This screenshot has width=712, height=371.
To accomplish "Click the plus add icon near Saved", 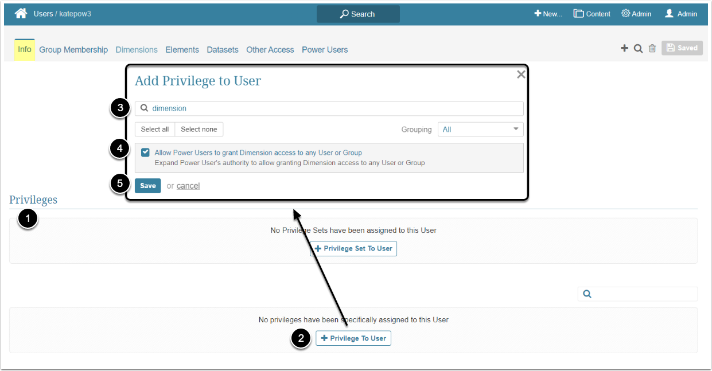I will pos(624,48).
